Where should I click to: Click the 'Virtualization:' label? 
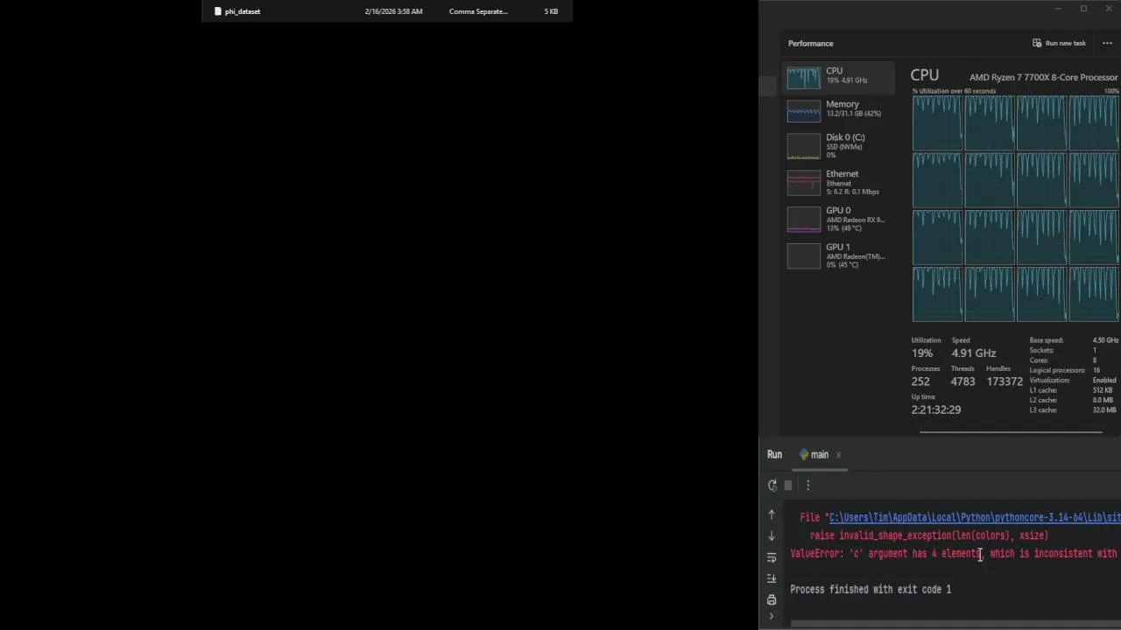[1049, 381]
